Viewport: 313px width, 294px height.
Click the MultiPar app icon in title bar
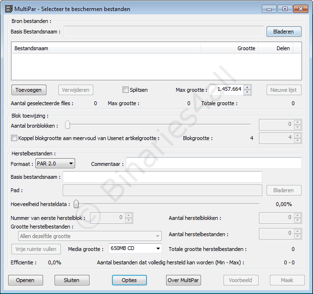(x=9, y=9)
